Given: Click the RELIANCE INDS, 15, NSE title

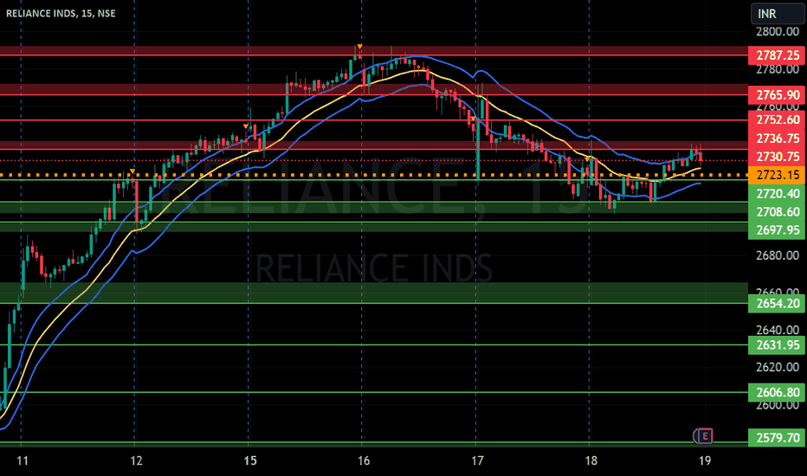Looking at the screenshot, I should coord(61,13).
